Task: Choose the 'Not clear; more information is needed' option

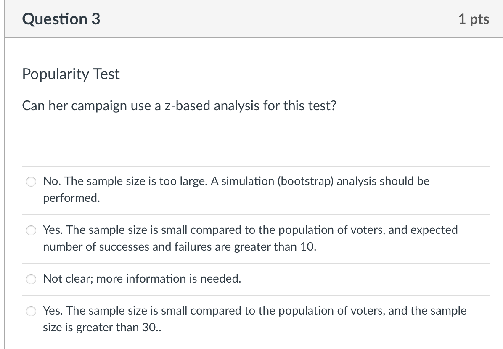Action: [31, 279]
